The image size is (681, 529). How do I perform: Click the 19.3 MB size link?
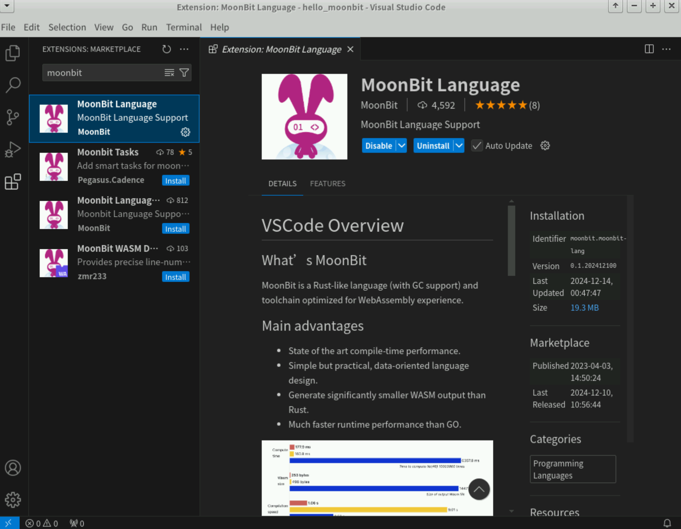click(584, 307)
